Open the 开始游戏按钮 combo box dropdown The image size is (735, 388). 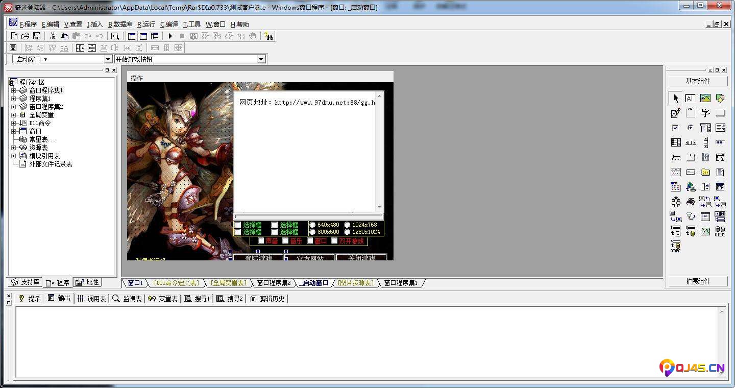click(x=261, y=59)
